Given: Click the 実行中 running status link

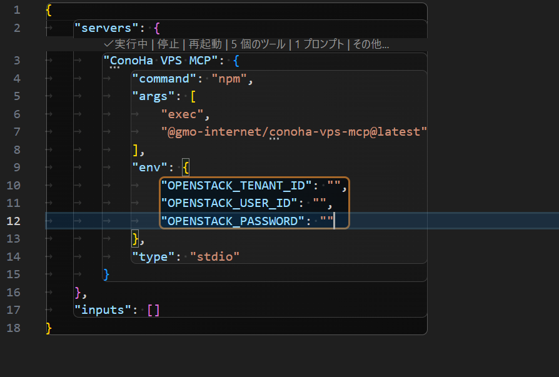Looking at the screenshot, I should 126,44.
